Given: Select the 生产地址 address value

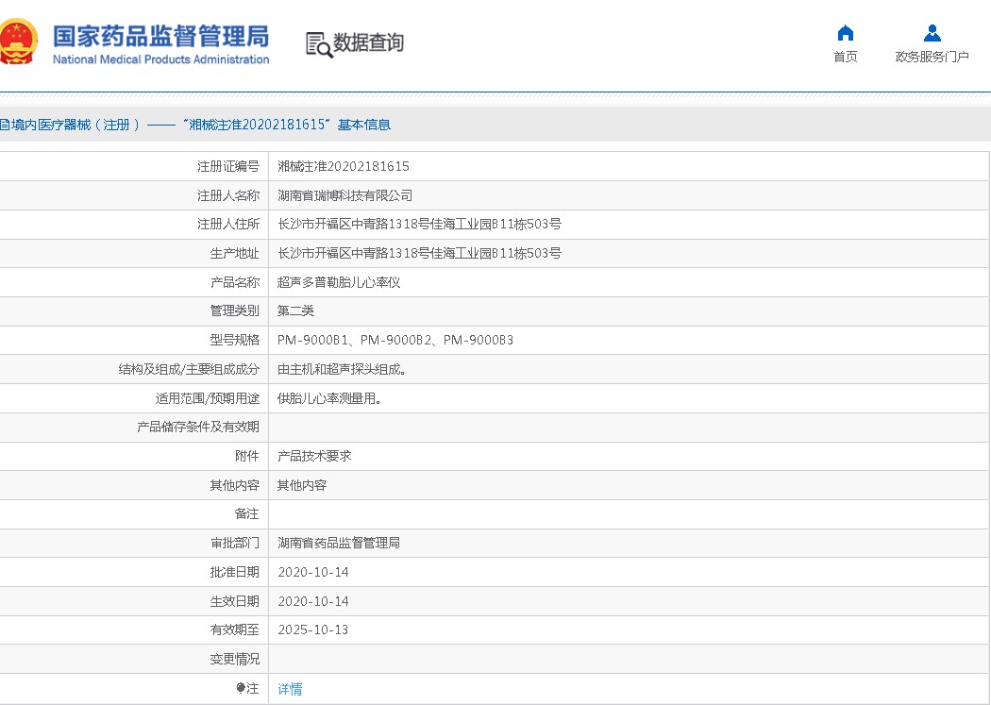Looking at the screenshot, I should point(420,253).
